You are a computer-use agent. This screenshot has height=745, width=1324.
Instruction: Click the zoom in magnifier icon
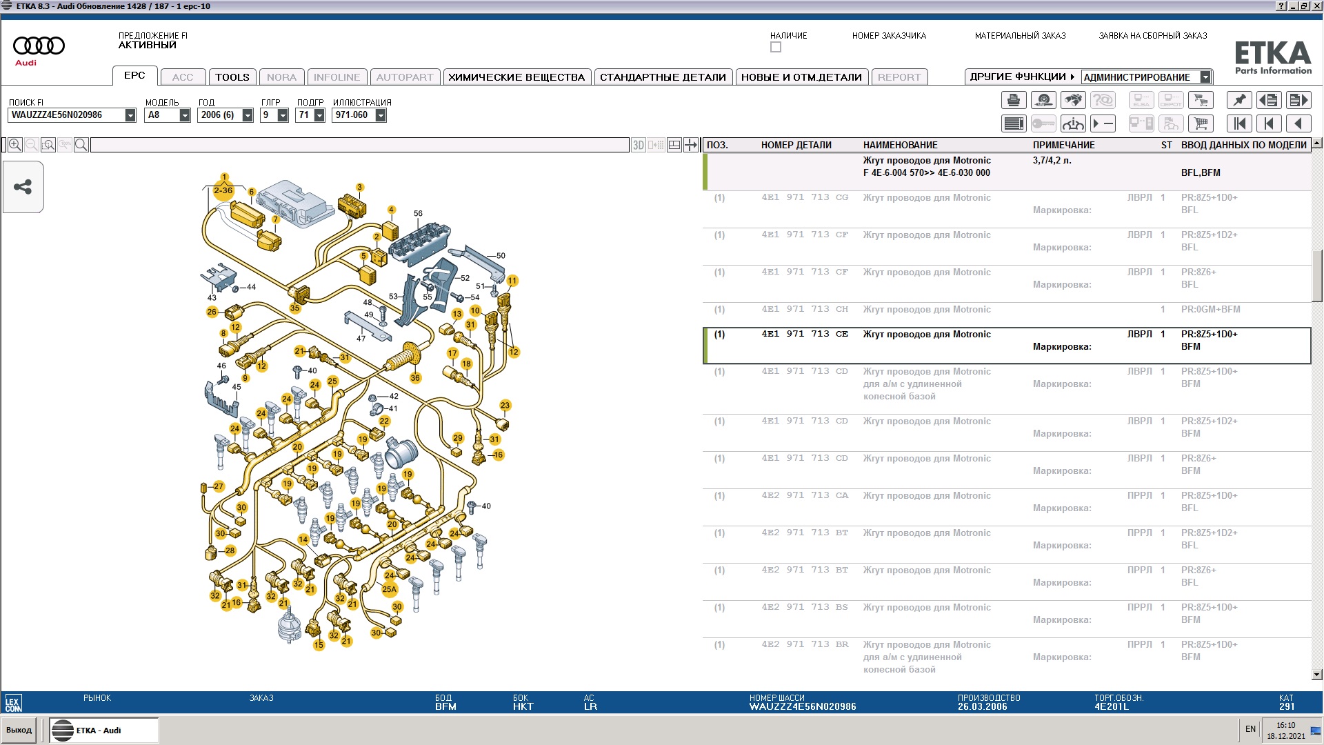tap(14, 145)
